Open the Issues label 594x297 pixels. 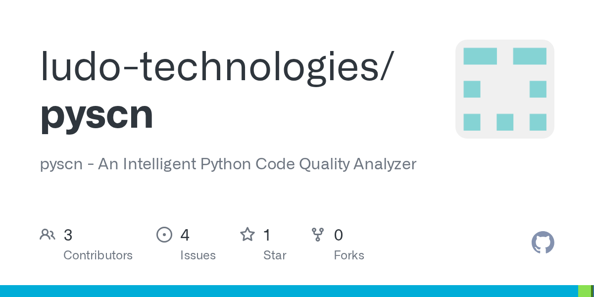point(198,255)
